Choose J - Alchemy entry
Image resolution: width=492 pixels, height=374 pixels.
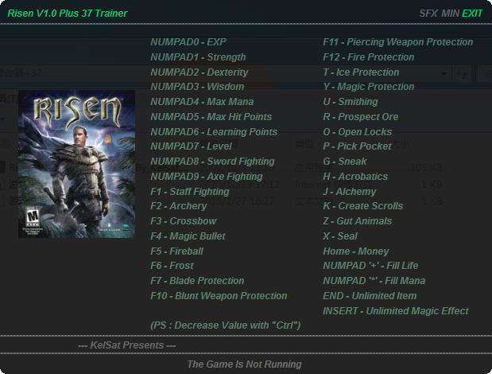(350, 192)
